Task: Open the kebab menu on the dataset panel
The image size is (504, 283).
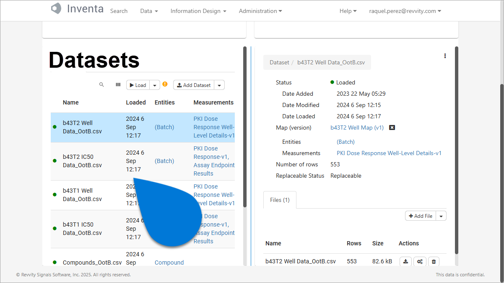Action: point(445,56)
